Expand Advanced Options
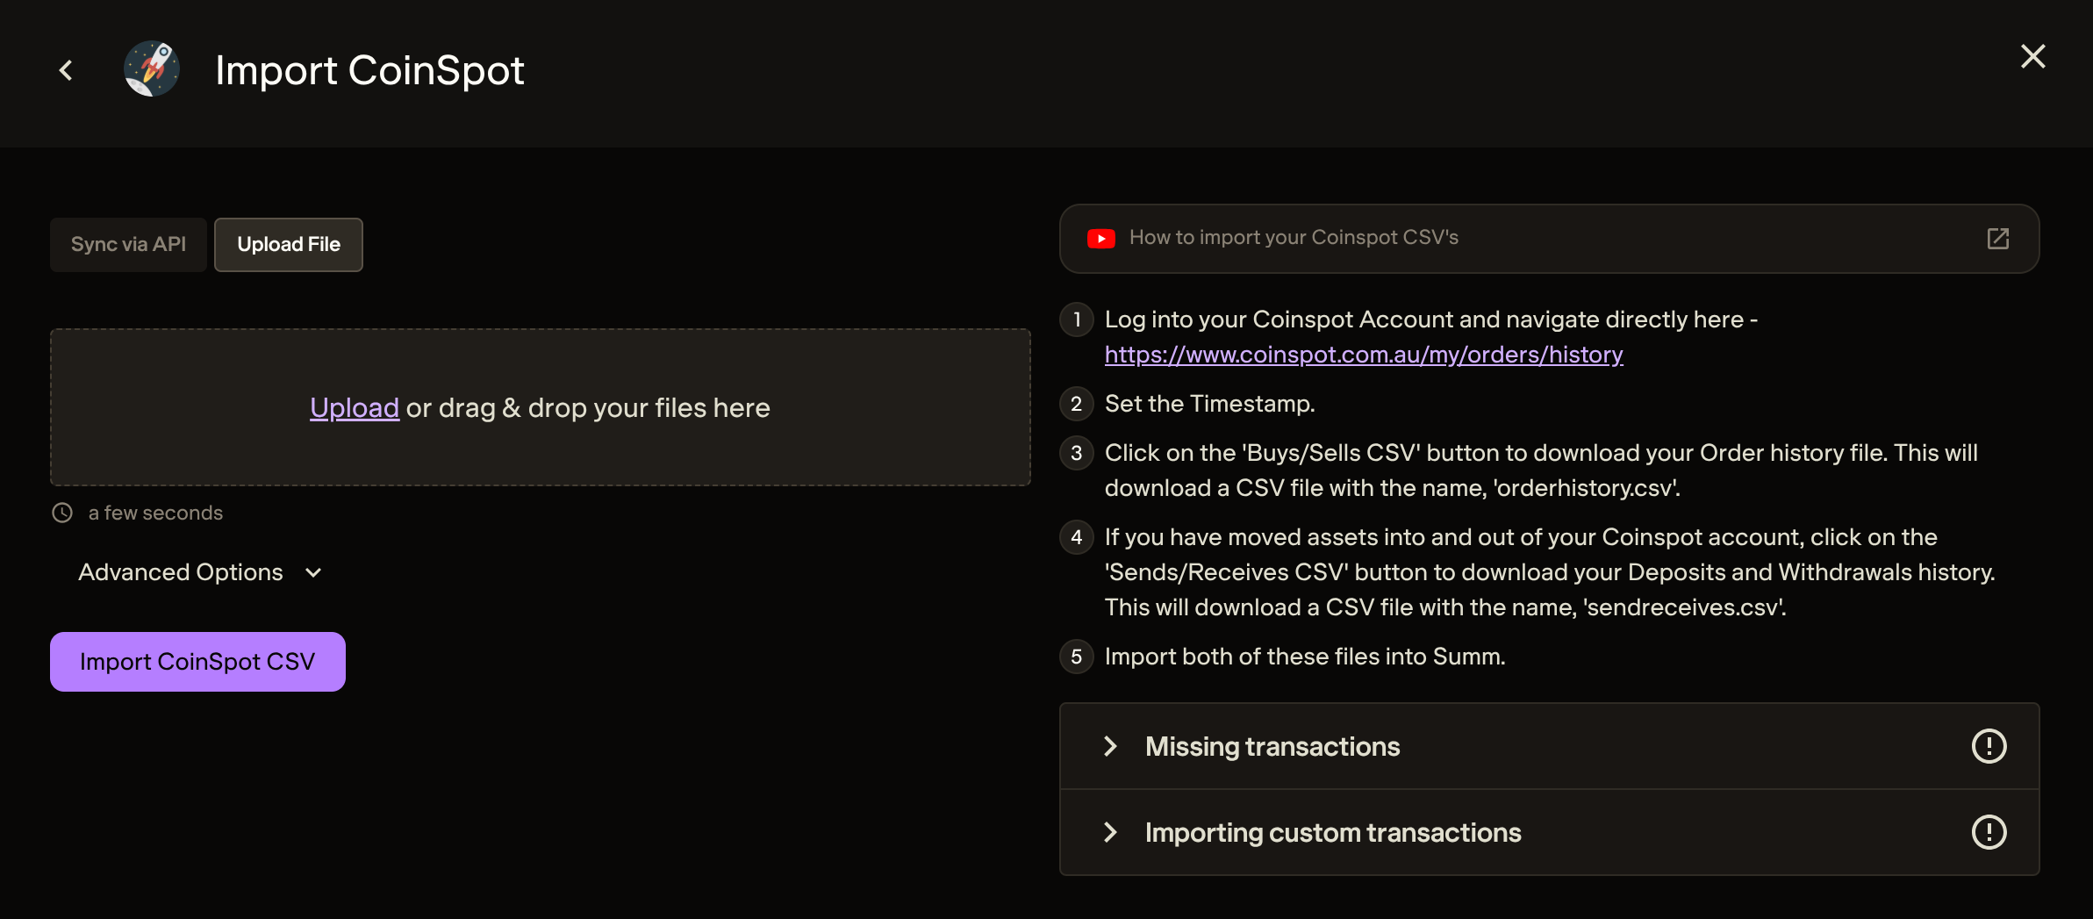The height and width of the screenshot is (919, 2093). pyautogui.click(x=201, y=572)
